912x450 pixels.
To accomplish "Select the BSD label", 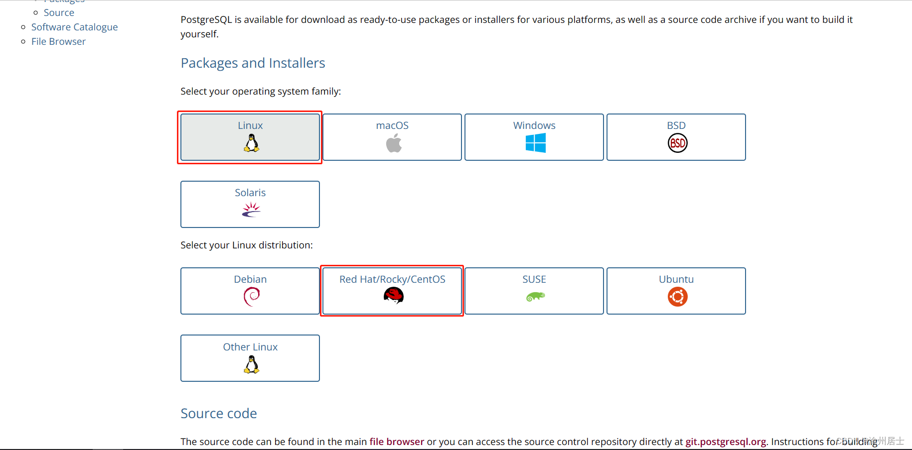I will (676, 125).
